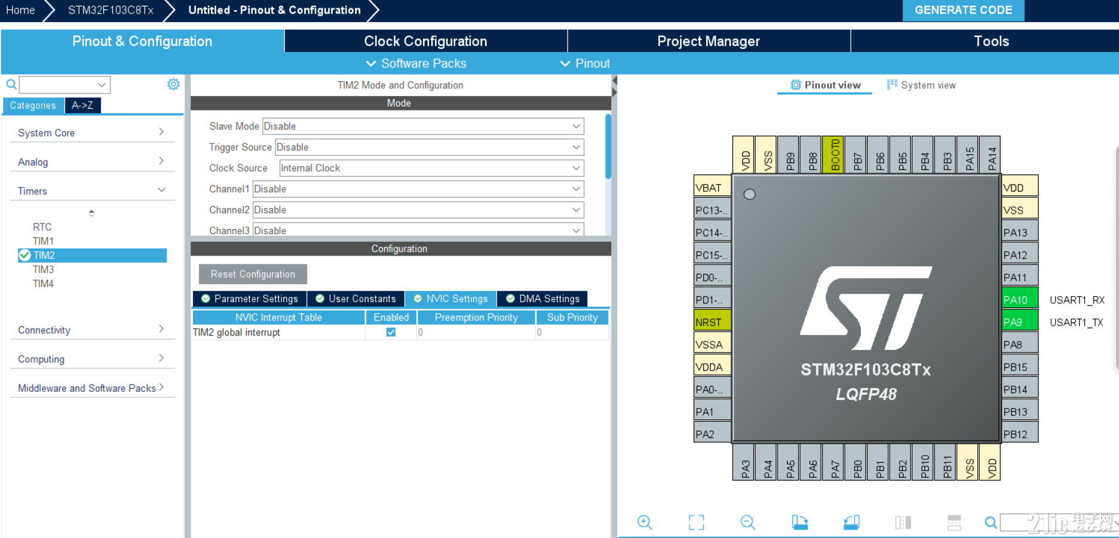
Task: Click the pin search magnifier icon
Action: tap(991, 522)
